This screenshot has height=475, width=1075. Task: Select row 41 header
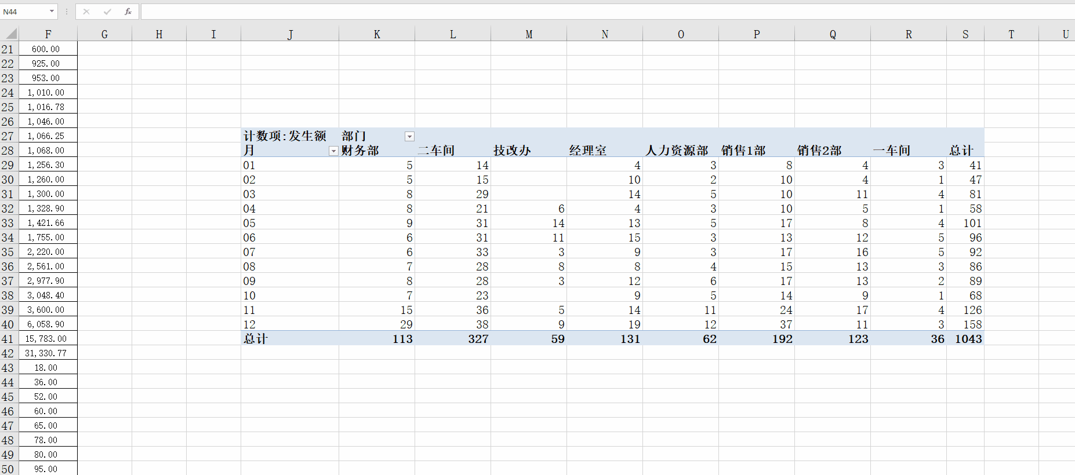tap(8, 339)
